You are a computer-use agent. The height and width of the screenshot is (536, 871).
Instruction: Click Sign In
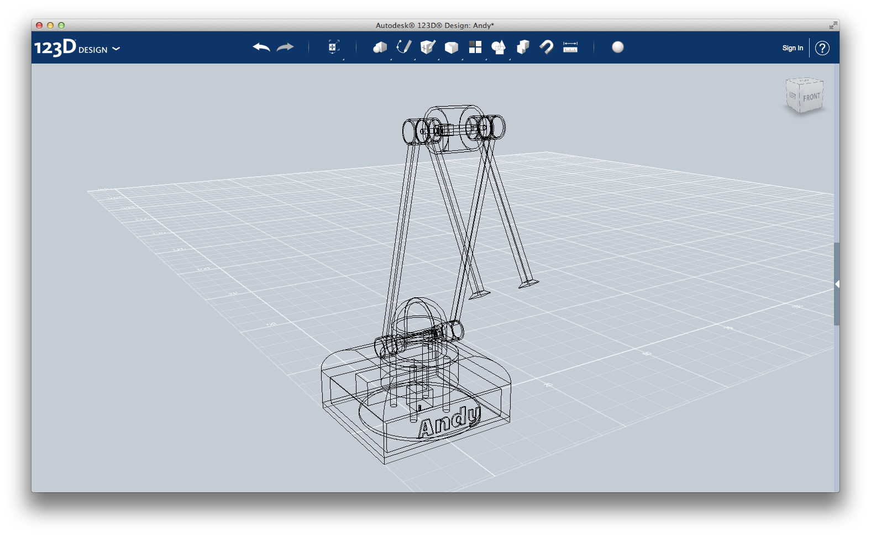pos(793,48)
